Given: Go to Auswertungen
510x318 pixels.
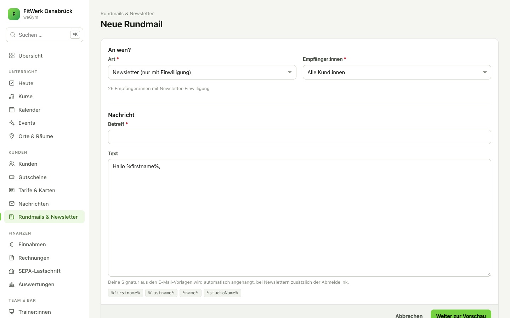Looking at the screenshot, I should (x=44, y=284).
